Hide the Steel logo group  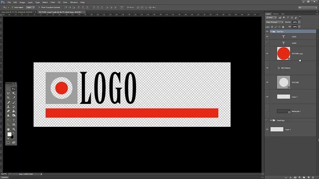click(x=267, y=32)
